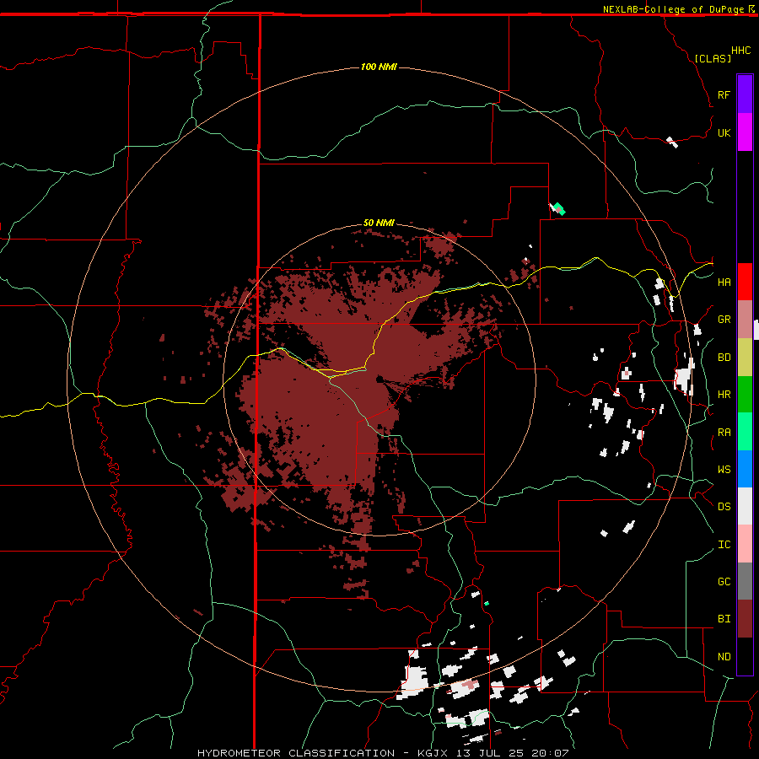Click the UK magenta legend swatch
Screen dimensions: 759x759
[x=745, y=132]
